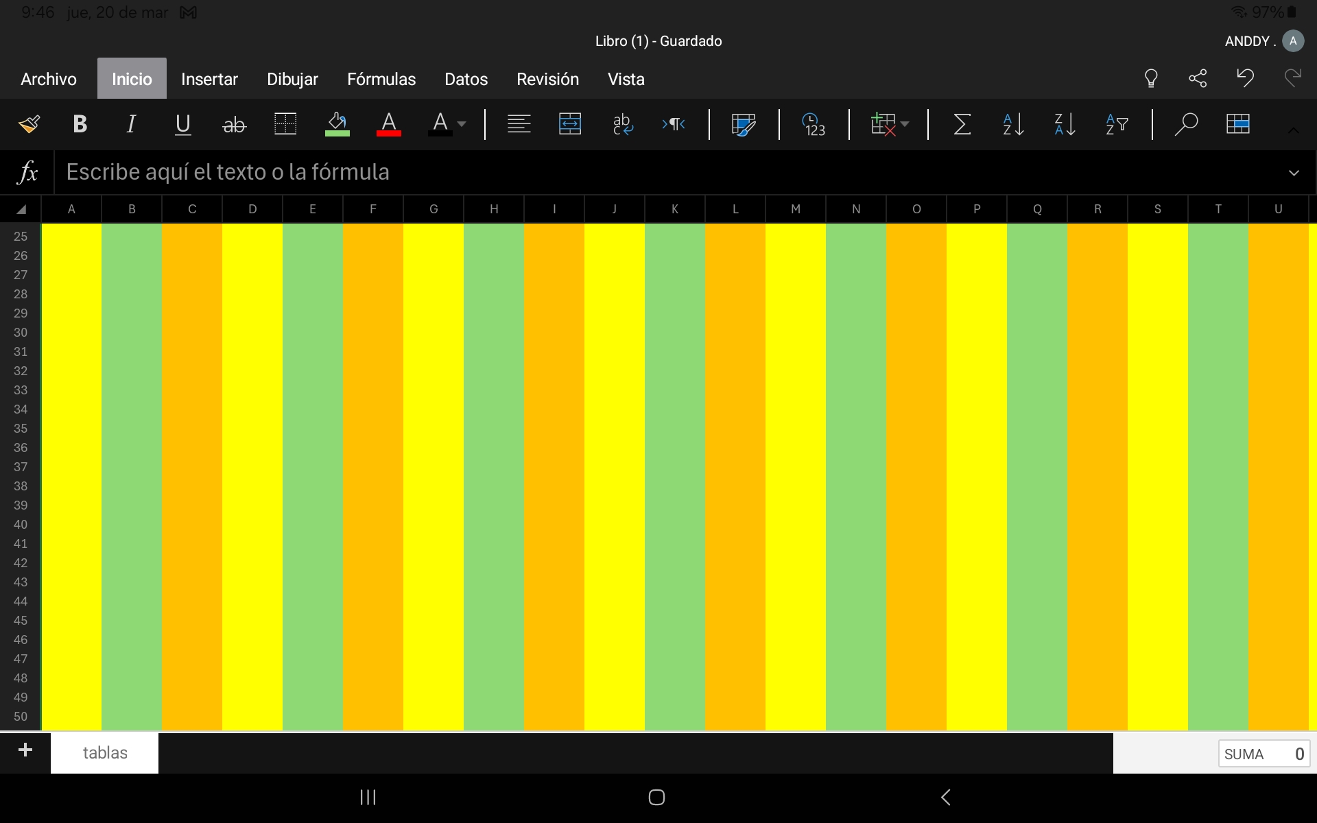Image resolution: width=1317 pixels, height=823 pixels.
Task: Expand the formula bar chevron
Action: pos(1294,173)
